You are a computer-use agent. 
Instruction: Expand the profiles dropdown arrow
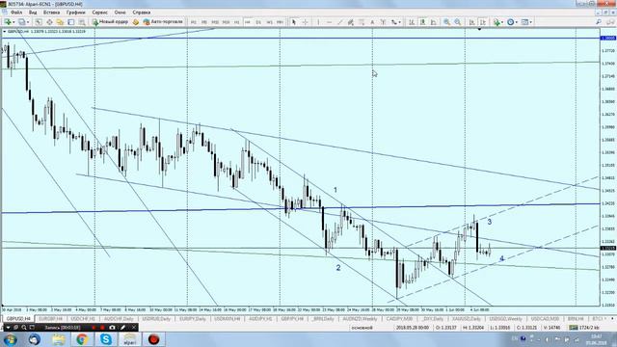(x=28, y=22)
